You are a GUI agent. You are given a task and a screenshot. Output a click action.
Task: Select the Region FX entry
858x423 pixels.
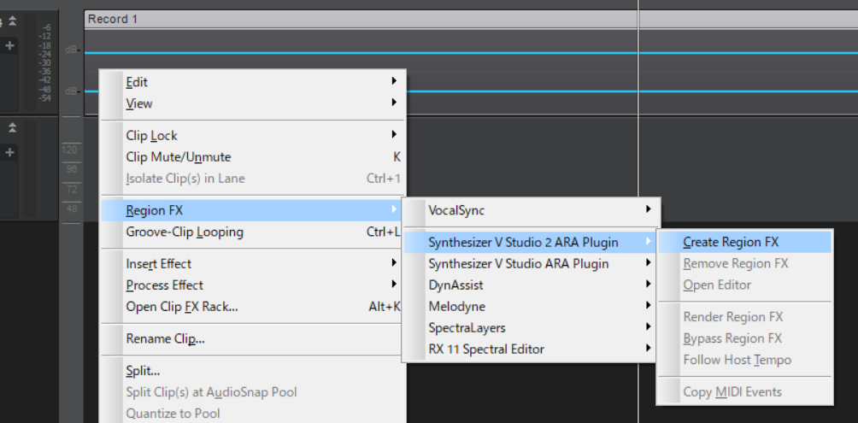coord(253,210)
